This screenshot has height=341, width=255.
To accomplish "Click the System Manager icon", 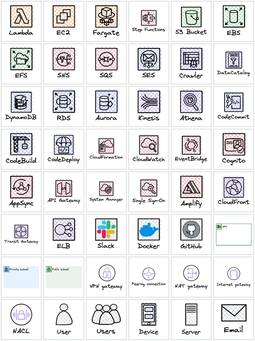I will [x=106, y=189].
